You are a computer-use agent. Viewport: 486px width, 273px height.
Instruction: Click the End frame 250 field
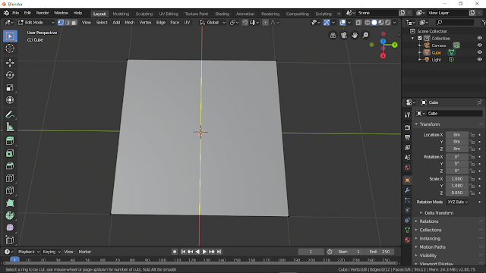380,252
